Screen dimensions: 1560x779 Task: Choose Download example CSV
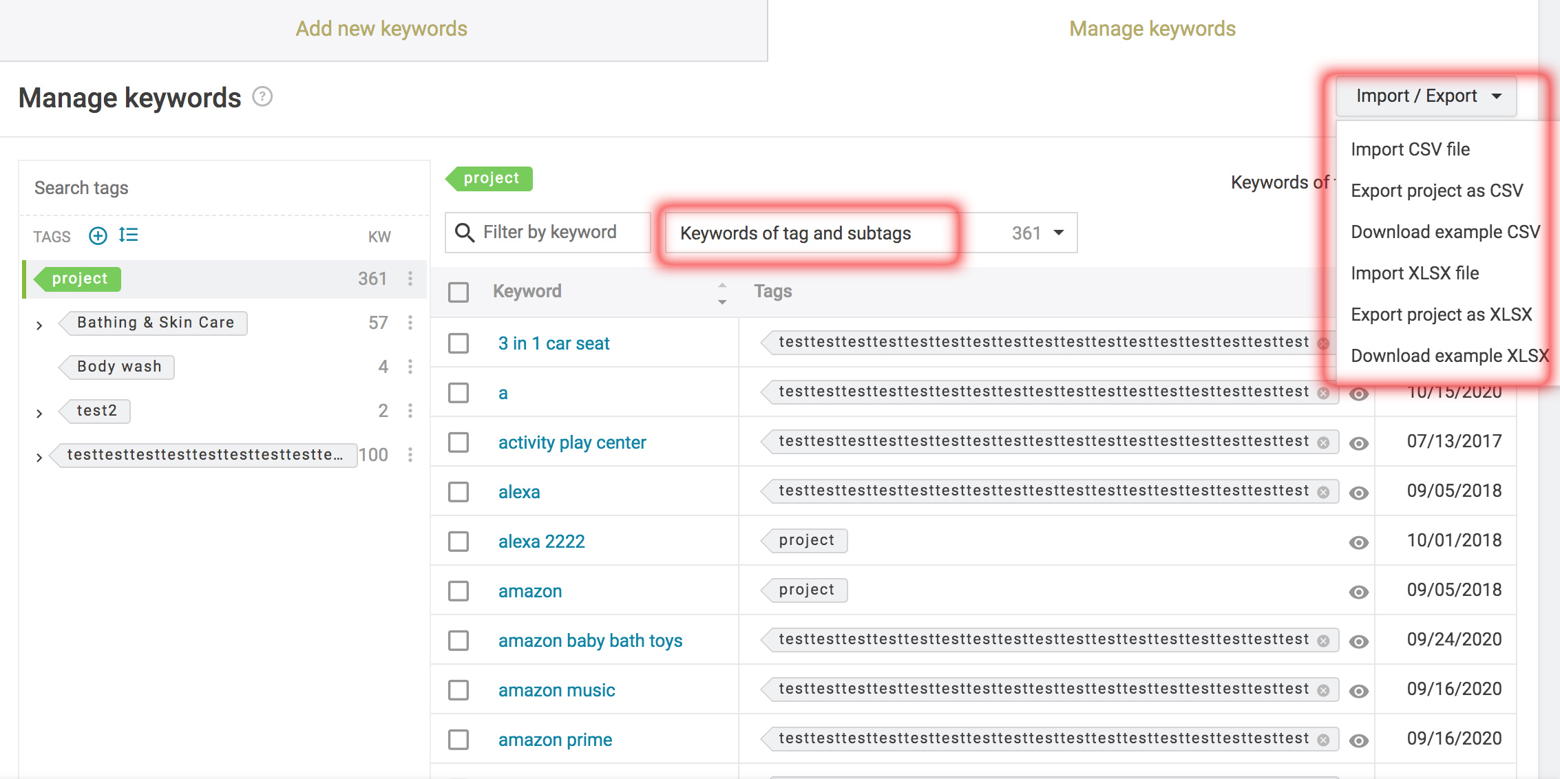(x=1445, y=232)
